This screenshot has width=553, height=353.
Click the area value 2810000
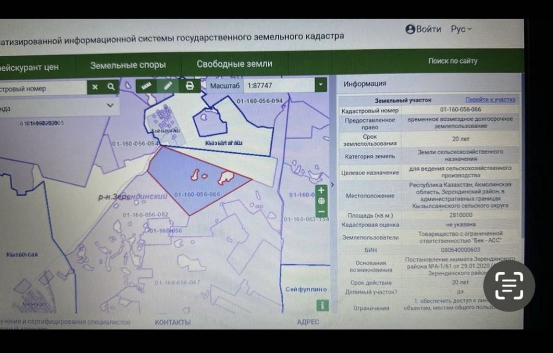[460, 215]
